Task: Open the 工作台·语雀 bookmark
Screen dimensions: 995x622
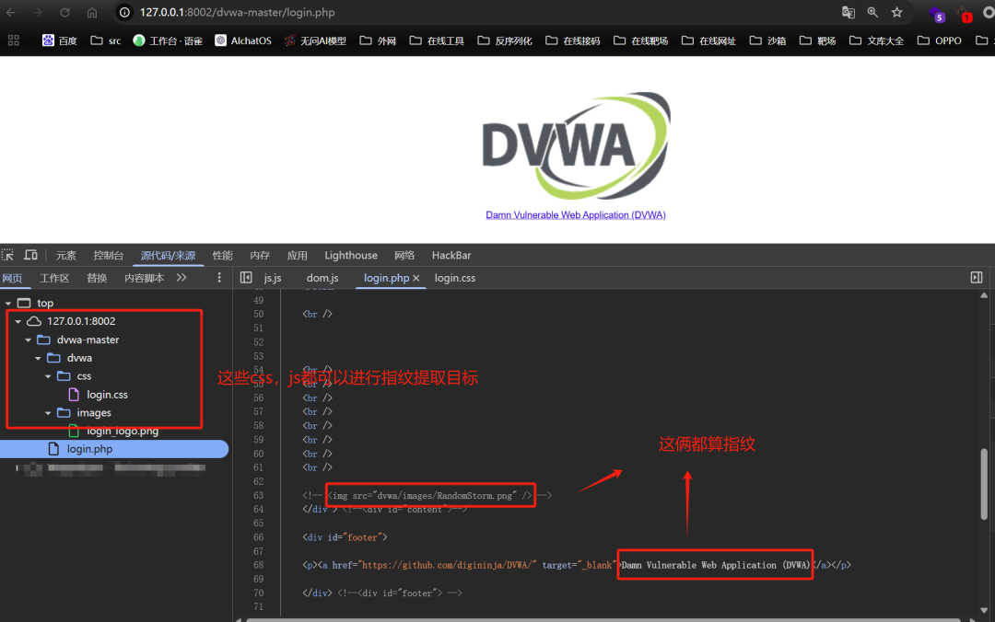Action: [x=168, y=40]
